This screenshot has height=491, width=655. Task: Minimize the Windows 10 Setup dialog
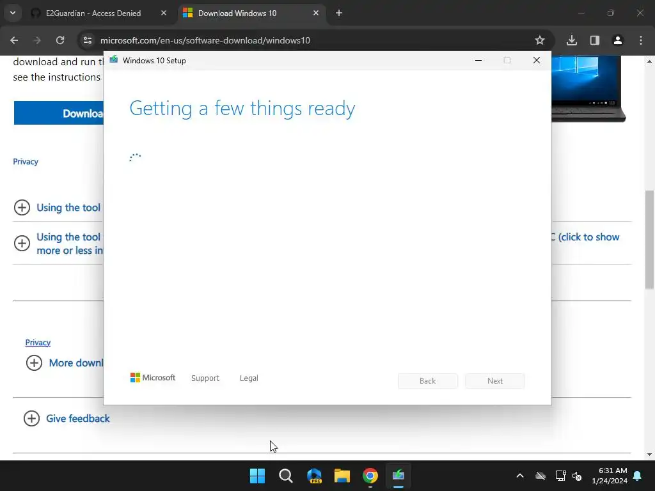coord(478,61)
